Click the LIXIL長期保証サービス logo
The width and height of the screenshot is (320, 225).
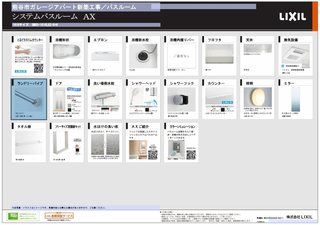(59, 215)
